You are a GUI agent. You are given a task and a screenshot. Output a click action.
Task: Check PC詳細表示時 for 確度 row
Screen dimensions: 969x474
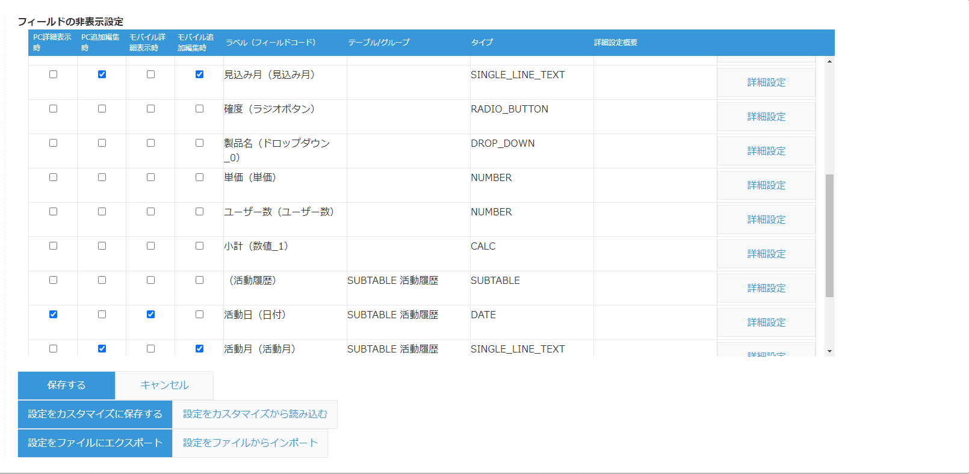(x=53, y=109)
